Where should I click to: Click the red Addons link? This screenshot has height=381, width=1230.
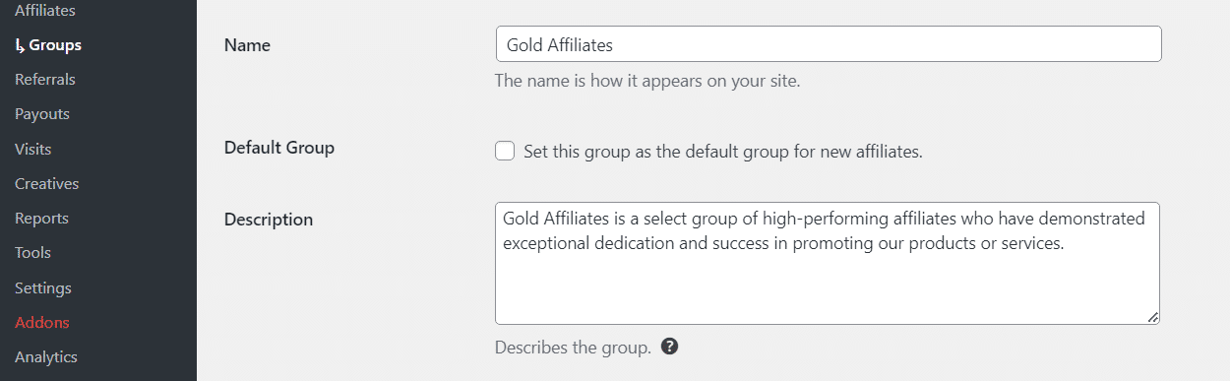(x=42, y=323)
